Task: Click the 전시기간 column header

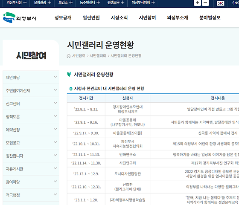Action: pos(86,98)
